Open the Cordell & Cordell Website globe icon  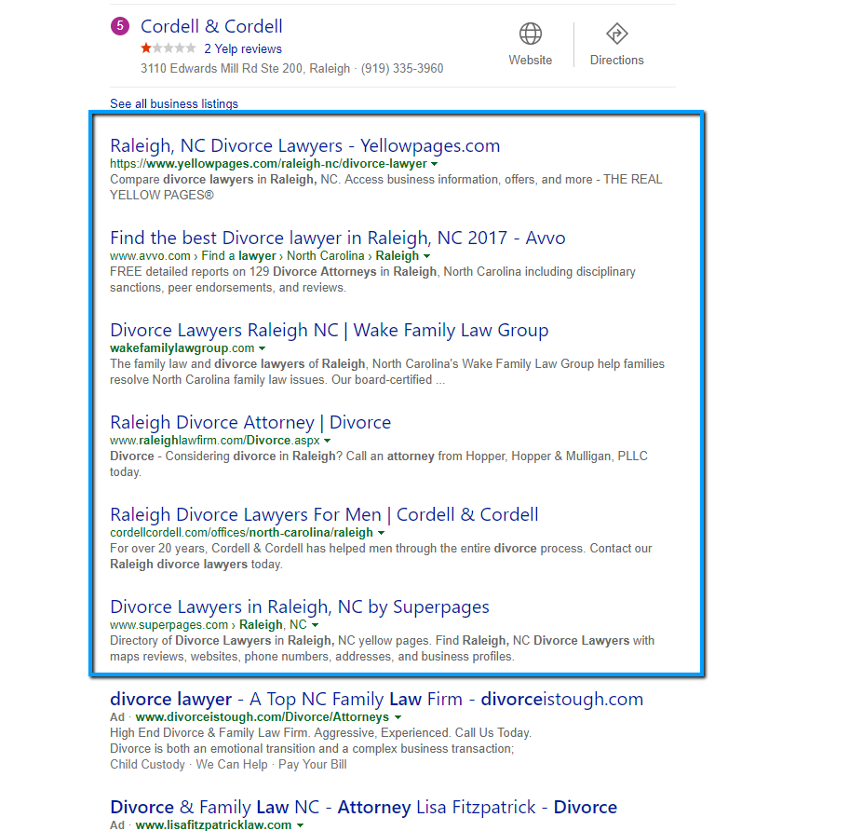530,34
